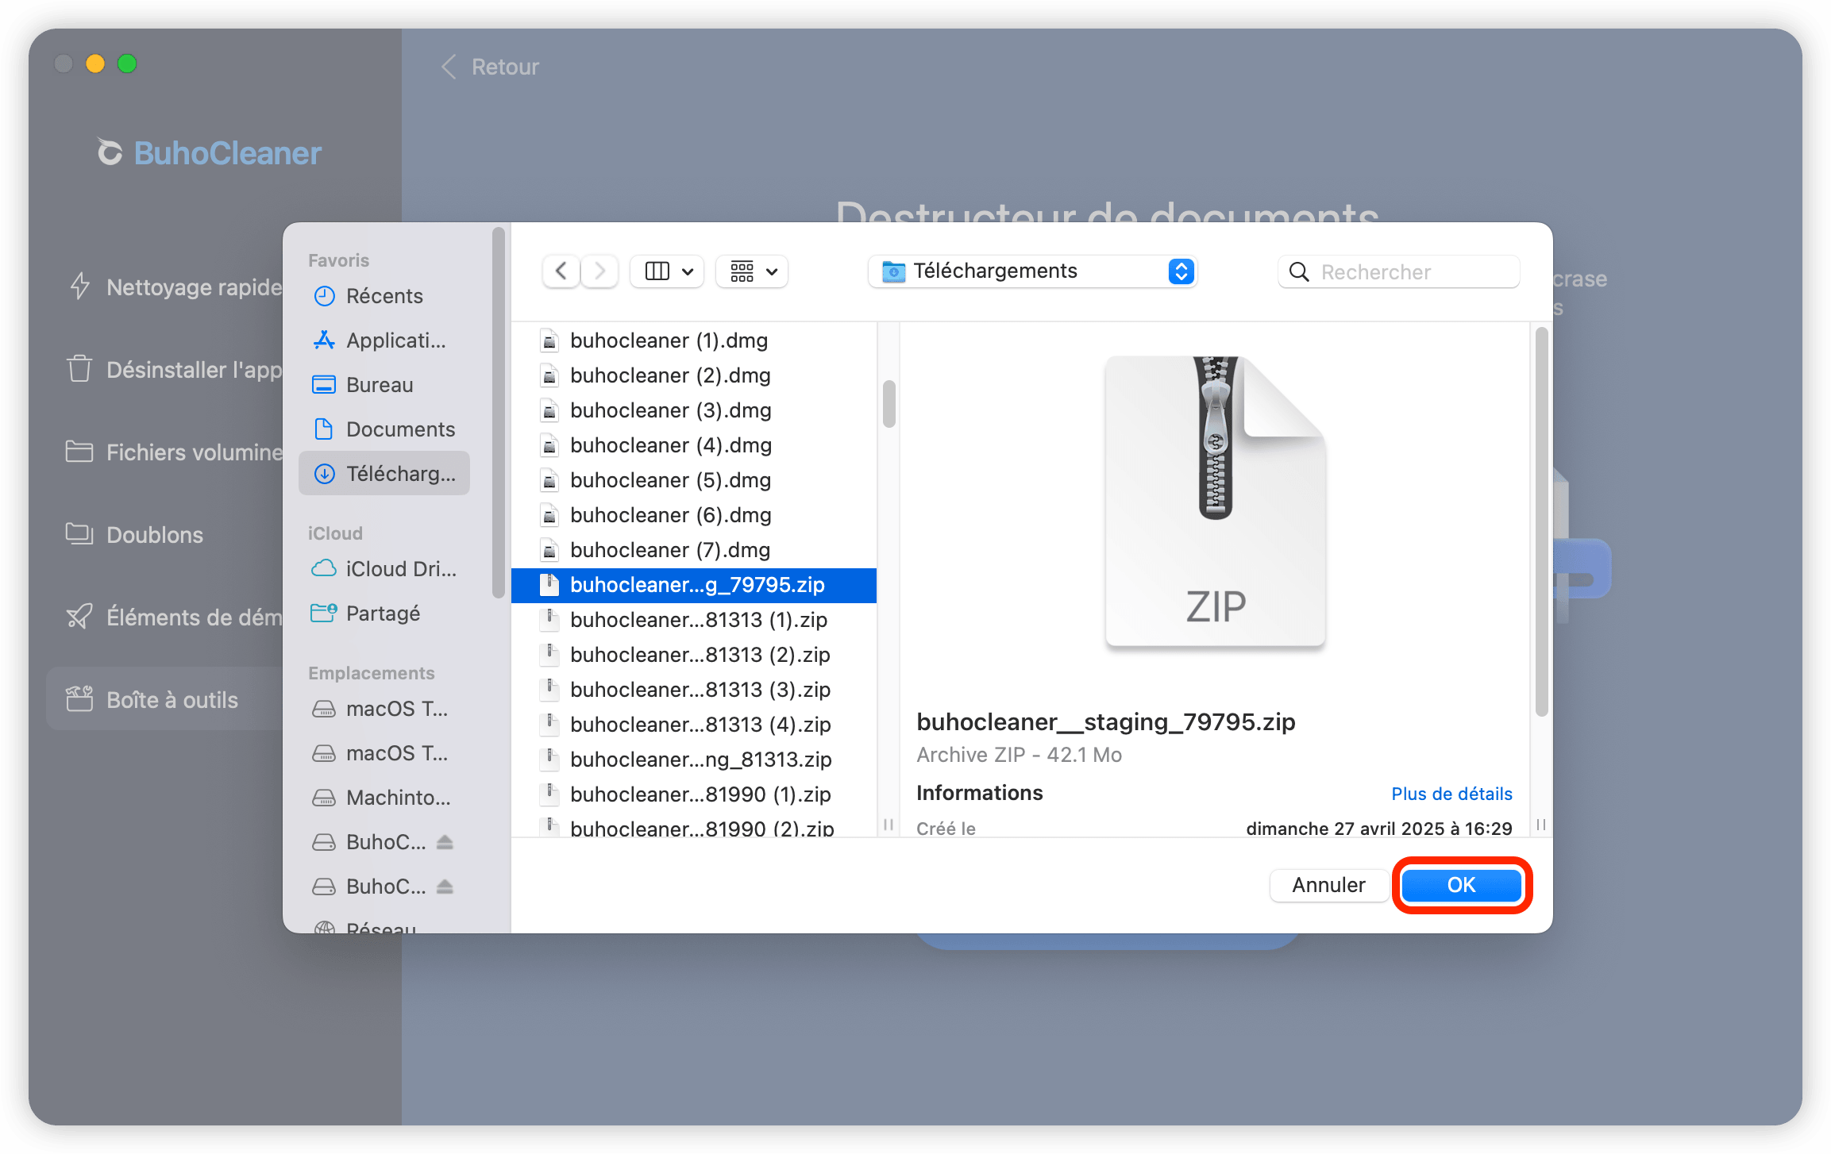The width and height of the screenshot is (1831, 1154).
Task: Select buhocleaner (7).dmg file
Action: point(694,550)
